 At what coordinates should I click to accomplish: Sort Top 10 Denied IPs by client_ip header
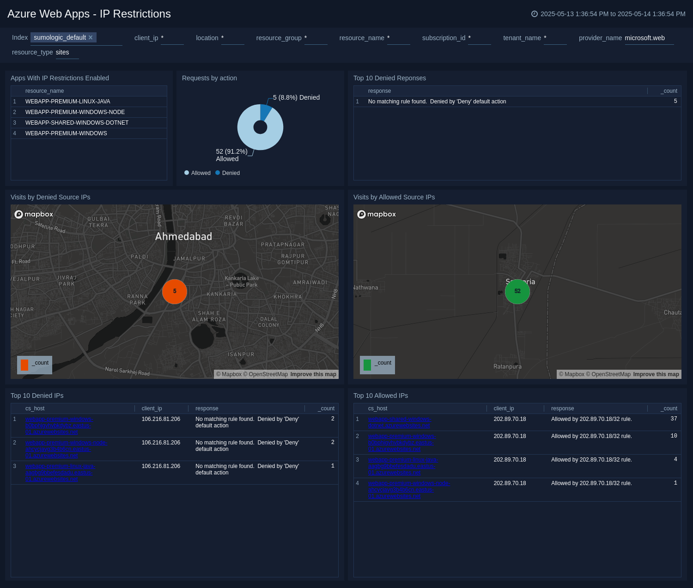[152, 408]
